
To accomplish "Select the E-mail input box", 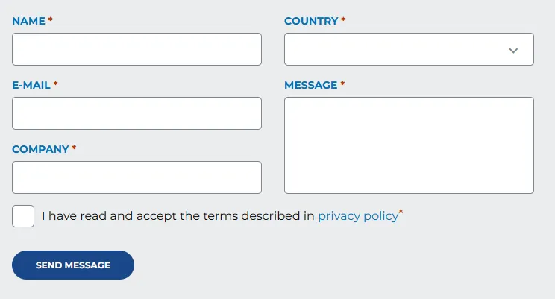I will 137,113.
